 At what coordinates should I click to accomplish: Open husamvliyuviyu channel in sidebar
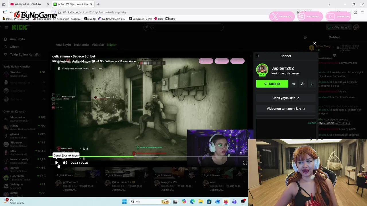point(24,161)
